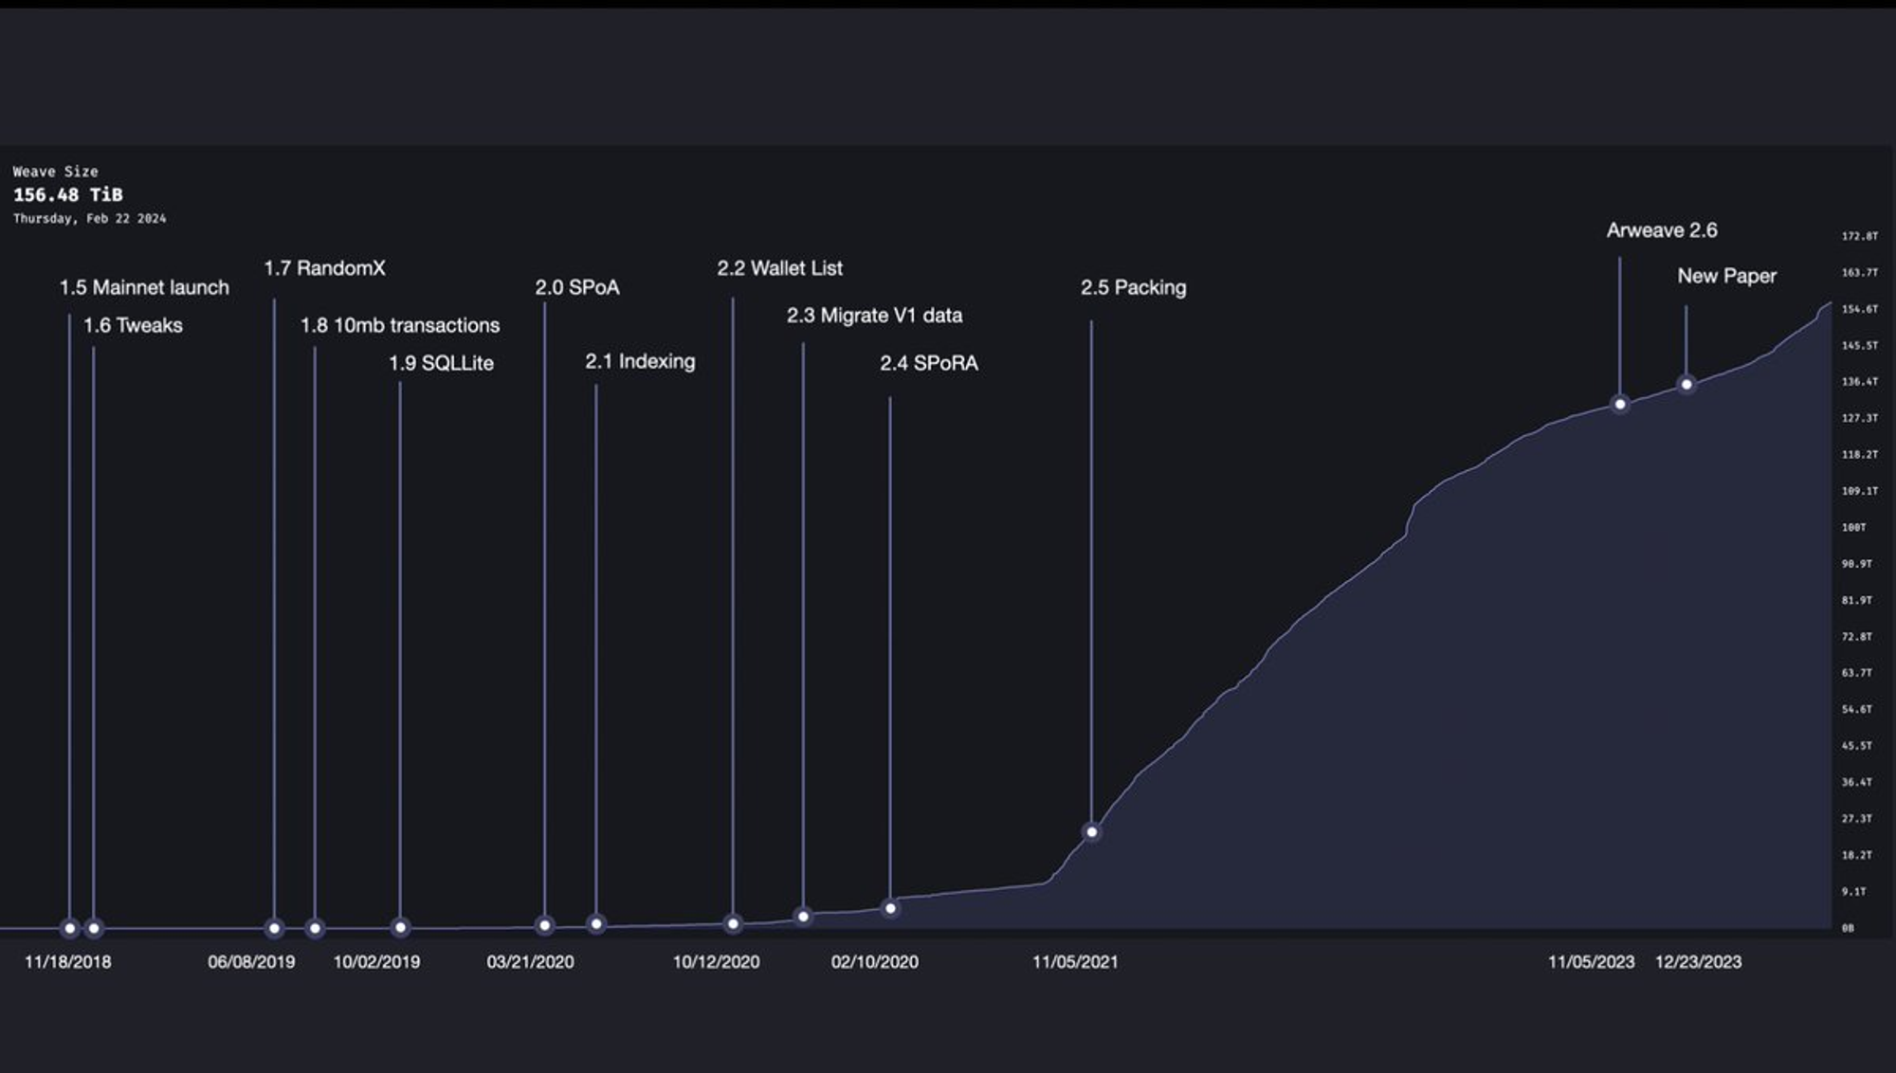Click the 2.2 Wallet List marker dot
Viewport: 1896px width, 1073px height.
733,923
